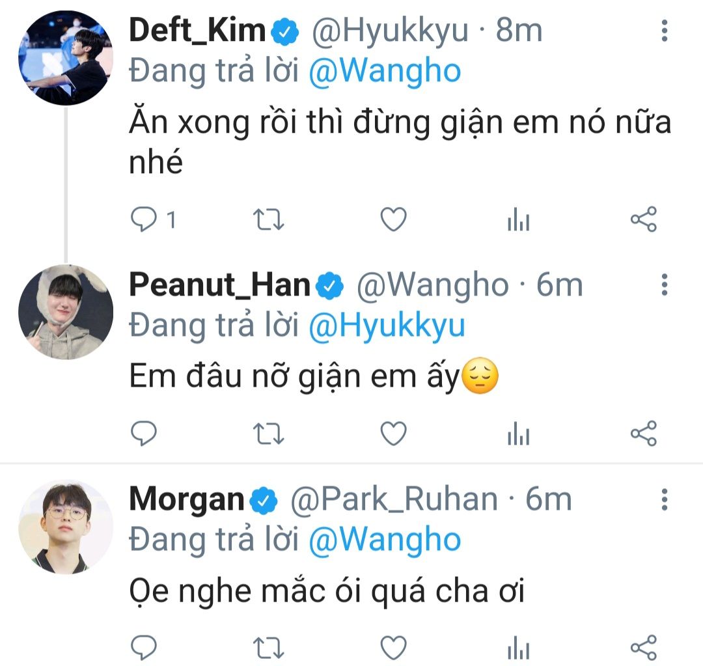Open @Hyukkyu mention in Peanut_Han's reply
The height and width of the screenshot is (666, 703).
point(387,326)
